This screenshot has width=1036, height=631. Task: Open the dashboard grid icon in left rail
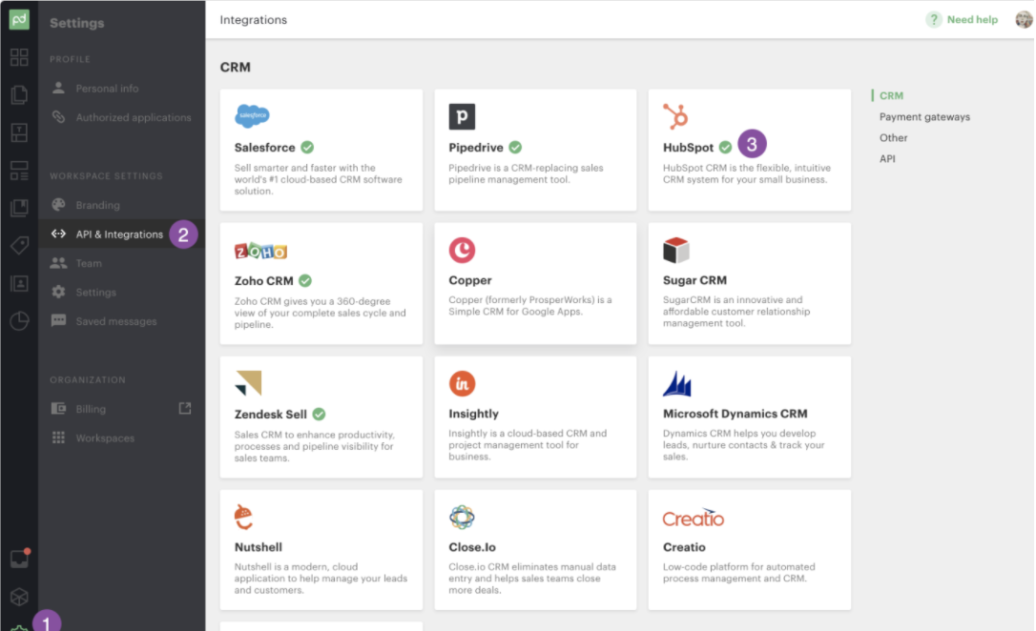(19, 57)
